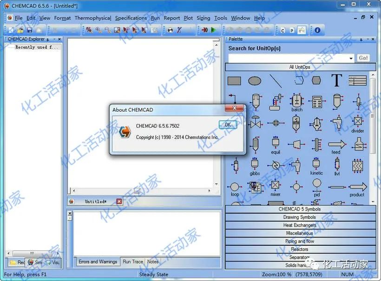
Task: Pick the product arrow icon in the palette
Action: pyautogui.click(x=358, y=190)
